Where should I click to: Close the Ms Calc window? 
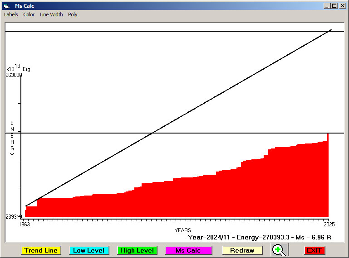342,6
